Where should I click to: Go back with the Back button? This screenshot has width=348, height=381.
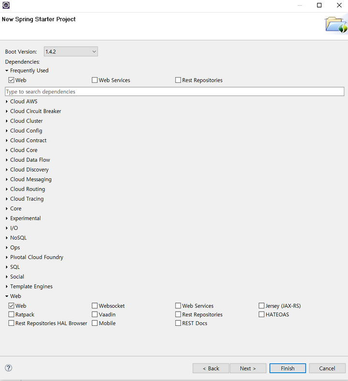211,368
